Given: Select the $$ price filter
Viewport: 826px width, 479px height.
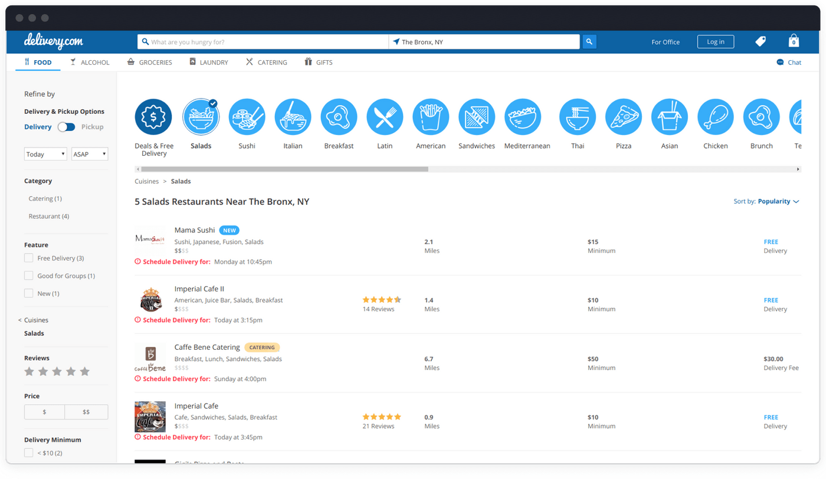Looking at the screenshot, I should tap(86, 412).
